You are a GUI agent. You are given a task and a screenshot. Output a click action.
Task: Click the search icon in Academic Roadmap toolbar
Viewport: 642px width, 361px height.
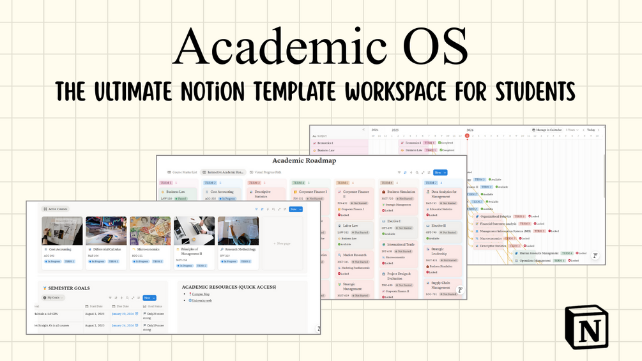point(417,173)
